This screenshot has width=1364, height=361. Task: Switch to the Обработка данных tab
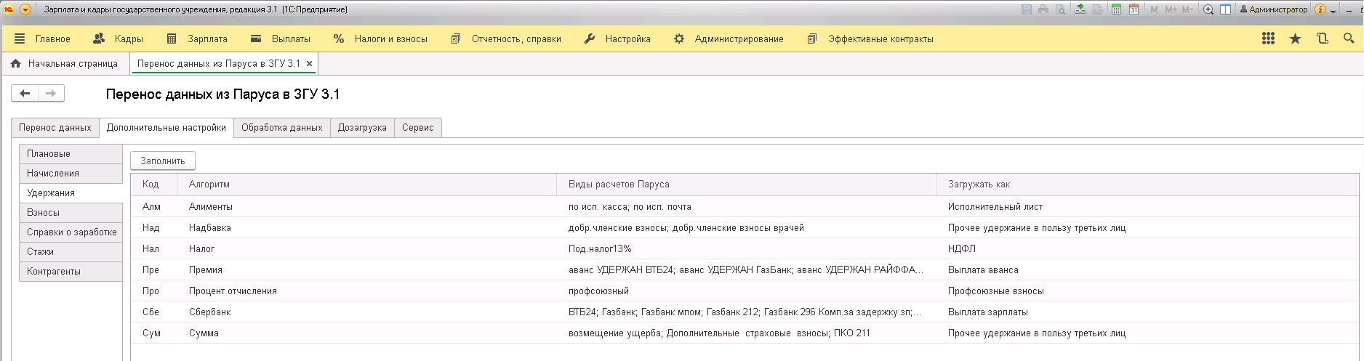281,127
